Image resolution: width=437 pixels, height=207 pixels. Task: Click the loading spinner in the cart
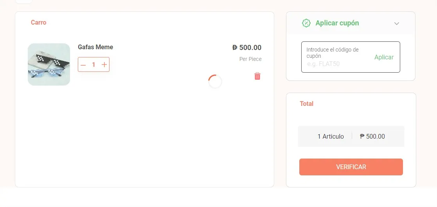click(215, 82)
